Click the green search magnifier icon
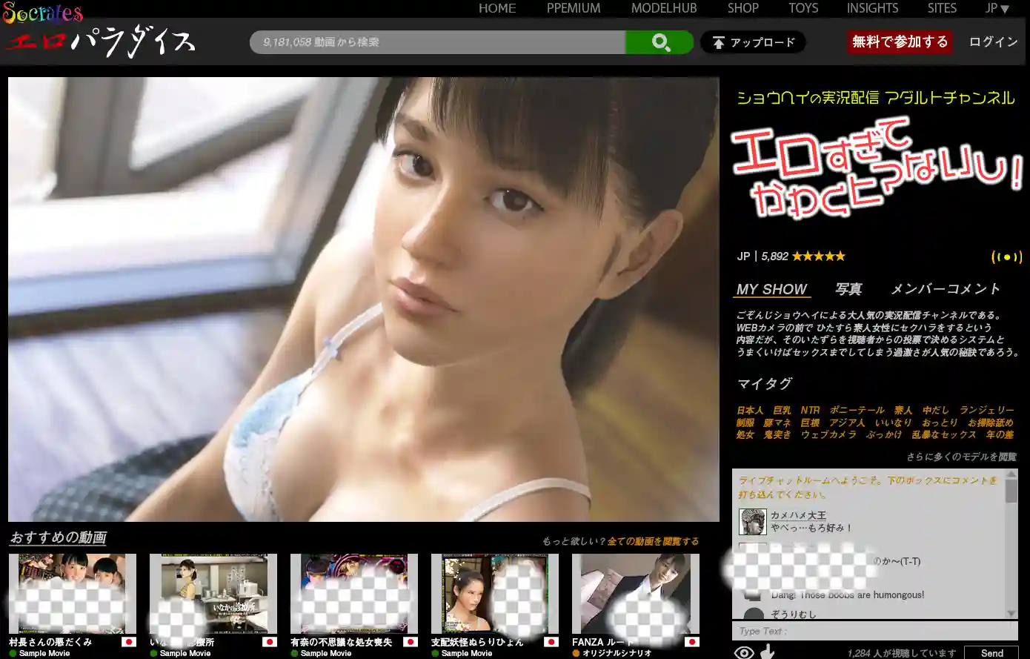The height and width of the screenshot is (659, 1030). (659, 42)
